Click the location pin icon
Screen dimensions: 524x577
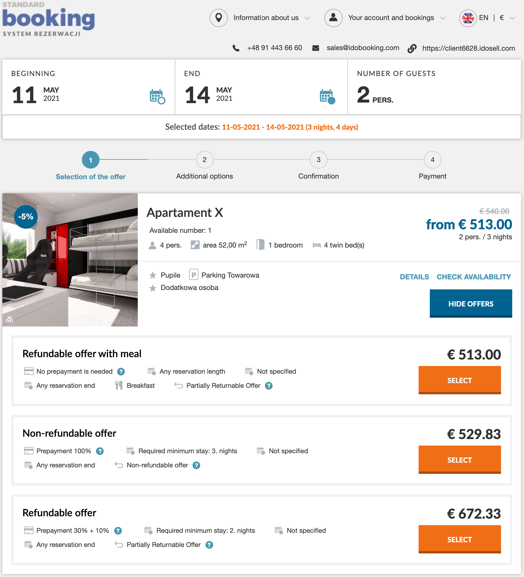click(x=218, y=18)
